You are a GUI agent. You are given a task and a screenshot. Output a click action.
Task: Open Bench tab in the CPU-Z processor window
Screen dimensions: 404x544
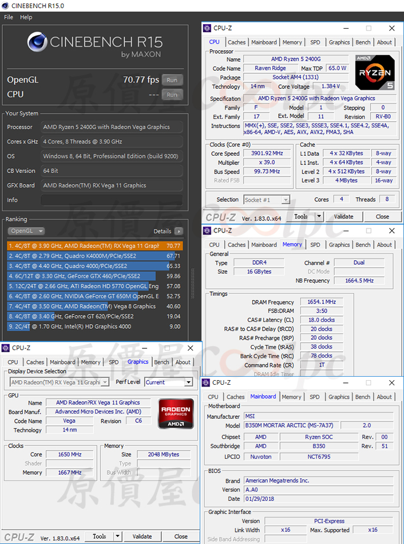pyautogui.click(x=363, y=42)
